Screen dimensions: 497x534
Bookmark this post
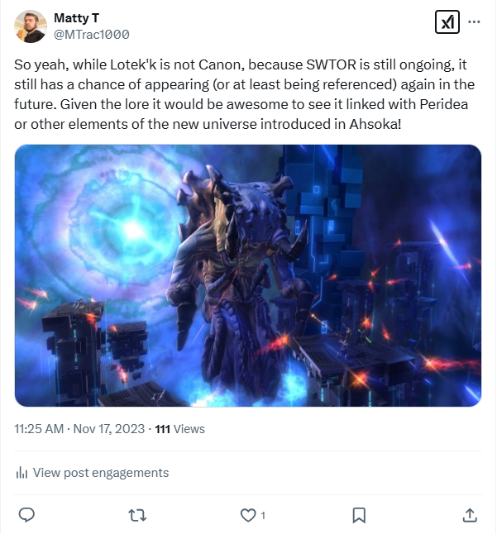(x=359, y=515)
